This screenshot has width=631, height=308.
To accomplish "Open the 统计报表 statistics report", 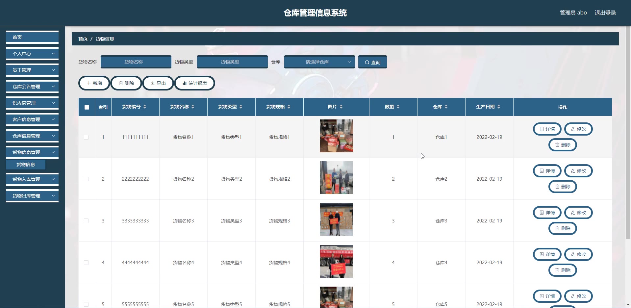I will (x=195, y=83).
